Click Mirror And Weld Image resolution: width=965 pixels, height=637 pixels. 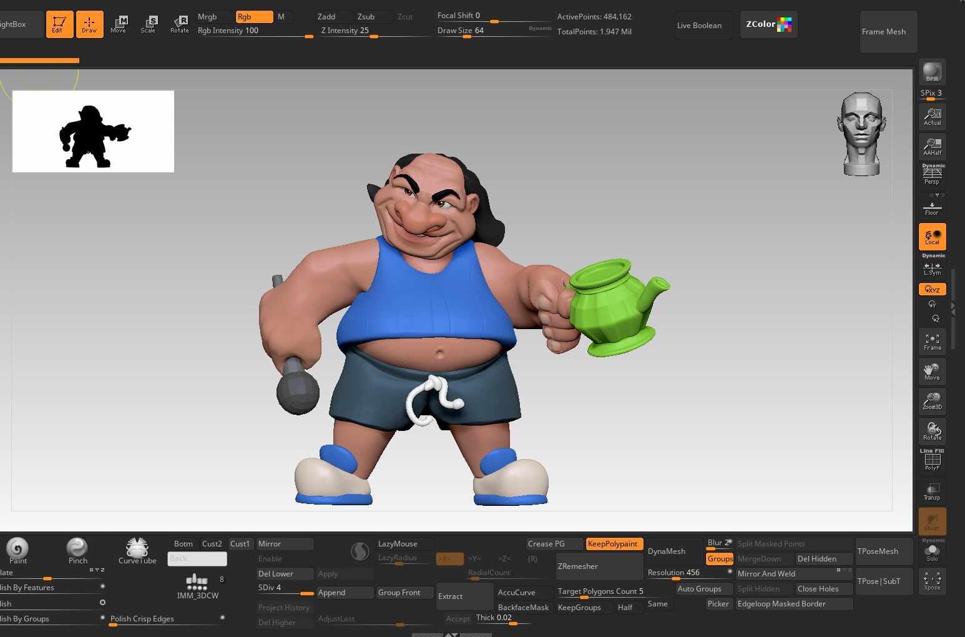pyautogui.click(x=794, y=574)
